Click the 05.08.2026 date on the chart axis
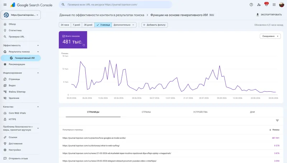287x163 pixels. point(222,98)
